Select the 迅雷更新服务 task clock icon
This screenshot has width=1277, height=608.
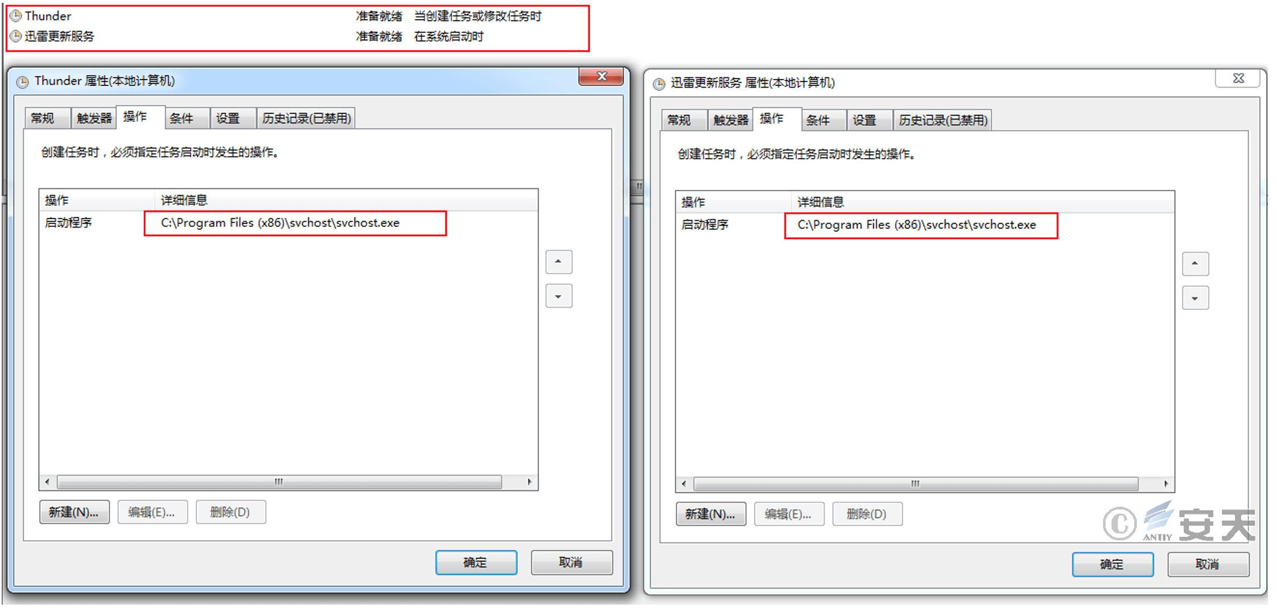pyautogui.click(x=16, y=36)
